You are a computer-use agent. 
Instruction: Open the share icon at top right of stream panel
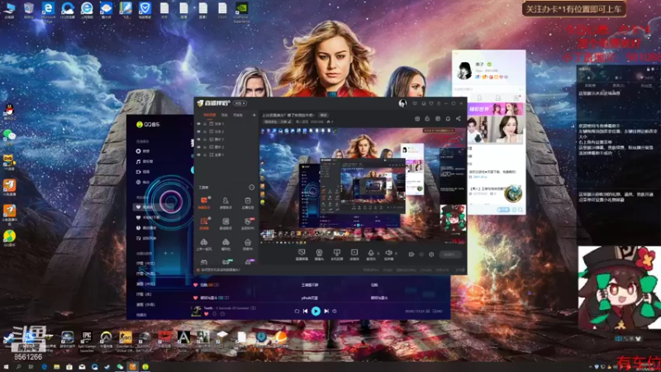(459, 119)
